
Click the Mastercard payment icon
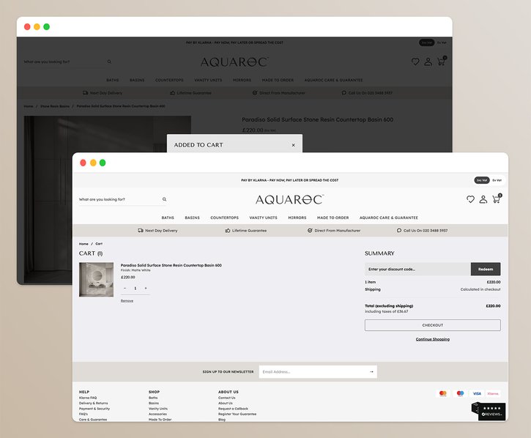pyautogui.click(x=443, y=393)
